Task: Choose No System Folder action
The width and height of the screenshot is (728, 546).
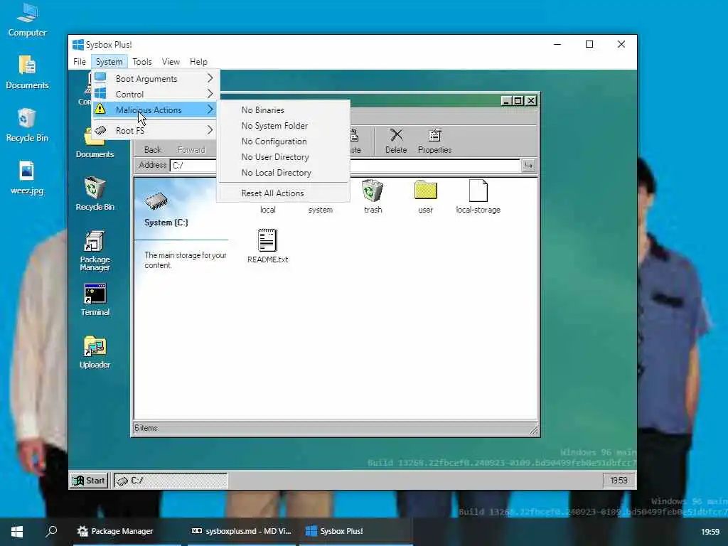Action: pos(283,126)
